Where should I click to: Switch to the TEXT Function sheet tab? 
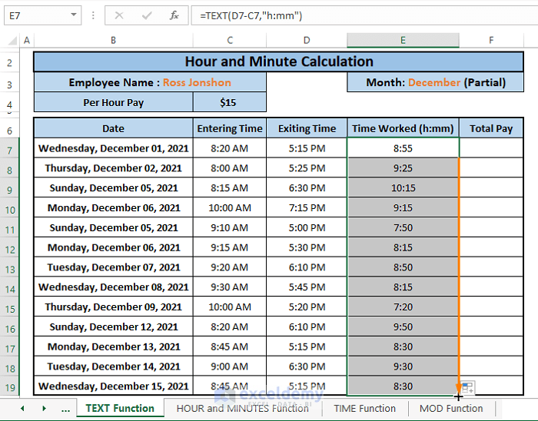(x=120, y=409)
